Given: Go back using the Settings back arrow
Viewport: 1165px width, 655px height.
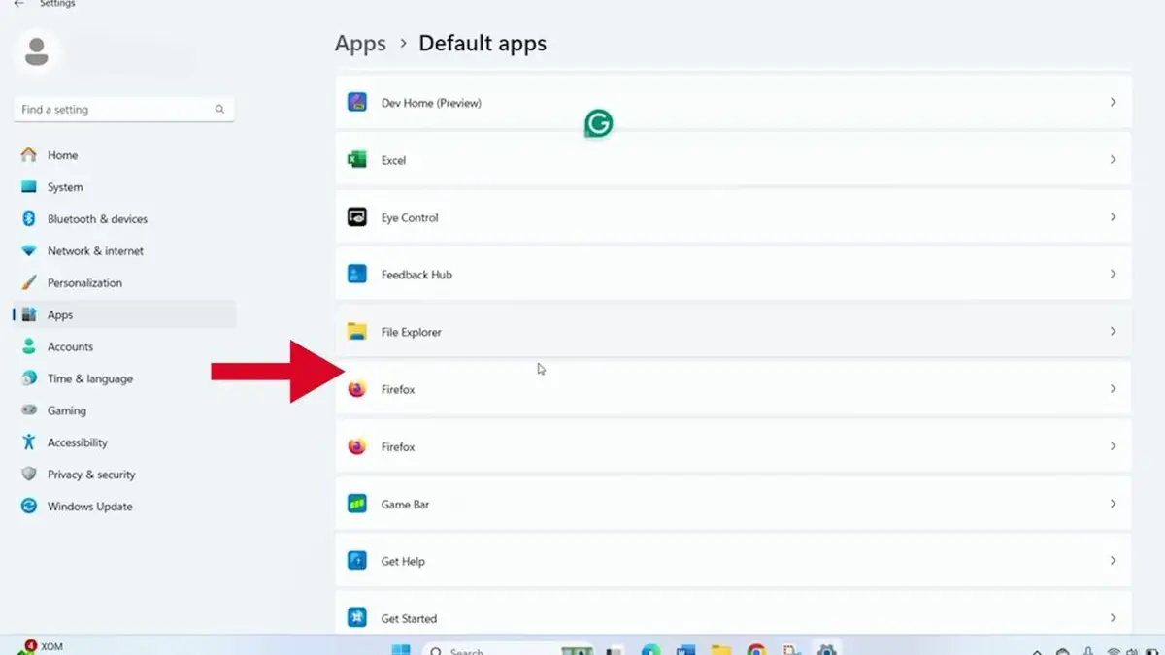Looking at the screenshot, I should [x=18, y=4].
